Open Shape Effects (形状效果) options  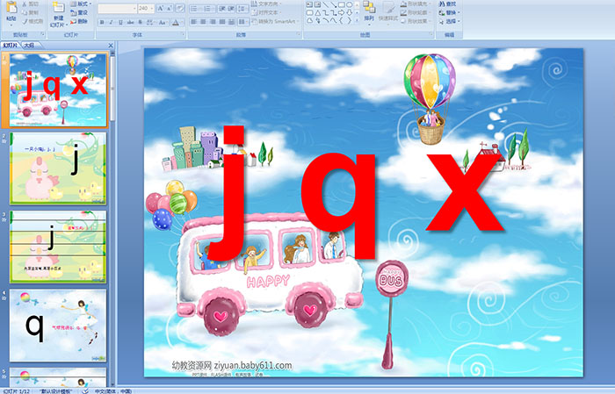pyautogui.click(x=416, y=21)
